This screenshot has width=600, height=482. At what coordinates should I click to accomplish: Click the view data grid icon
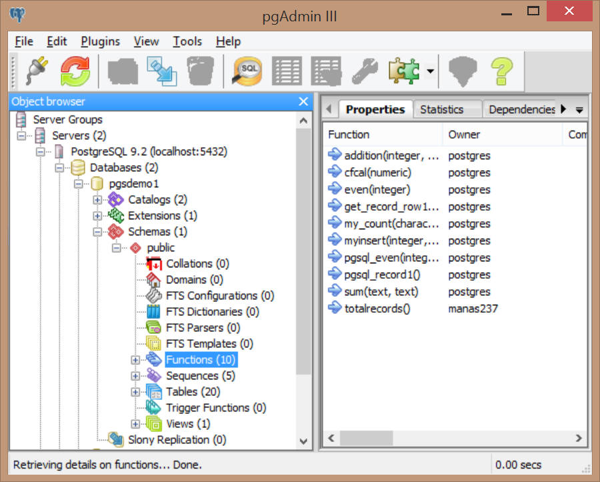click(x=287, y=71)
